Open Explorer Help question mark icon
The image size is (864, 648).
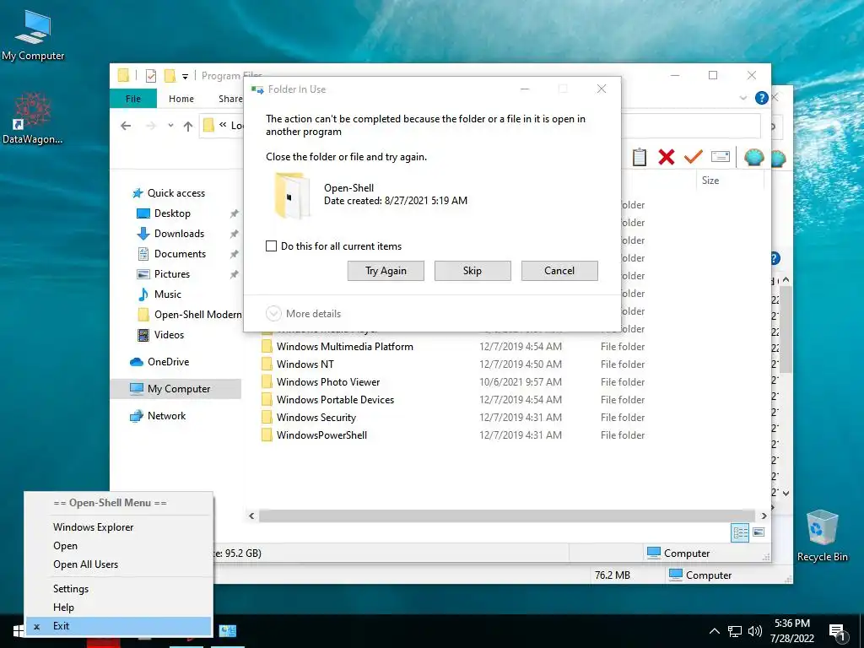coord(762,98)
